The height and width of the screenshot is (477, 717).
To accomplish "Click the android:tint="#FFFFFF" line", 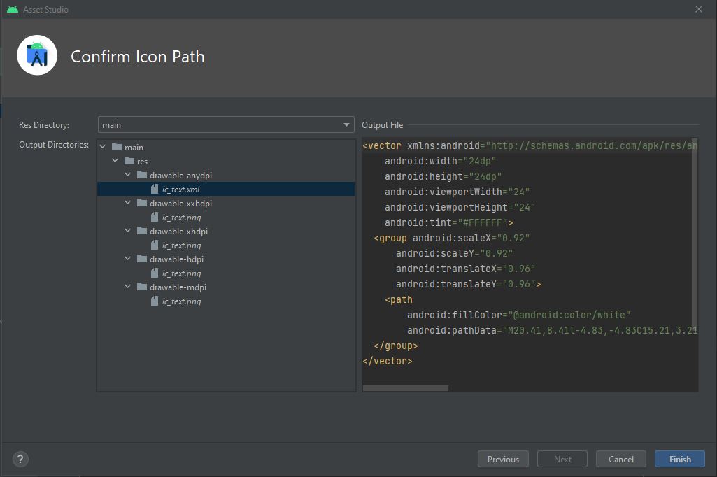I will (448, 222).
